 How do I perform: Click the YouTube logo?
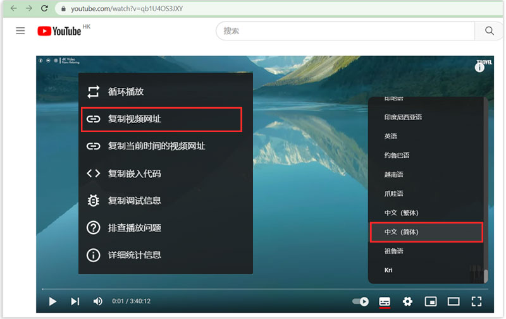click(x=59, y=31)
